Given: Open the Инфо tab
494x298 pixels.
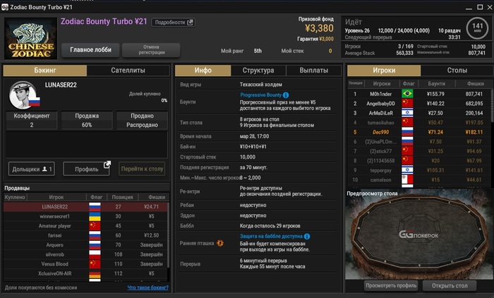Looking at the screenshot, I should click(x=203, y=70).
